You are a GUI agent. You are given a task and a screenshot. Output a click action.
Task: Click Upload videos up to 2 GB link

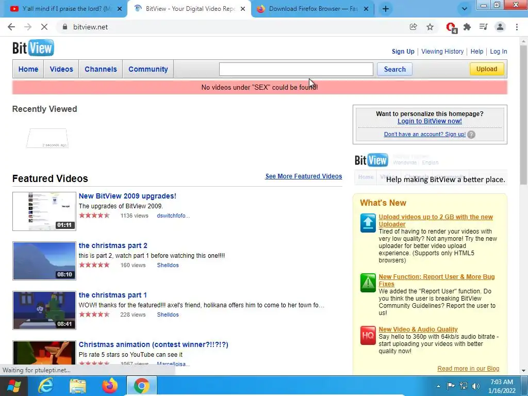pos(436,221)
